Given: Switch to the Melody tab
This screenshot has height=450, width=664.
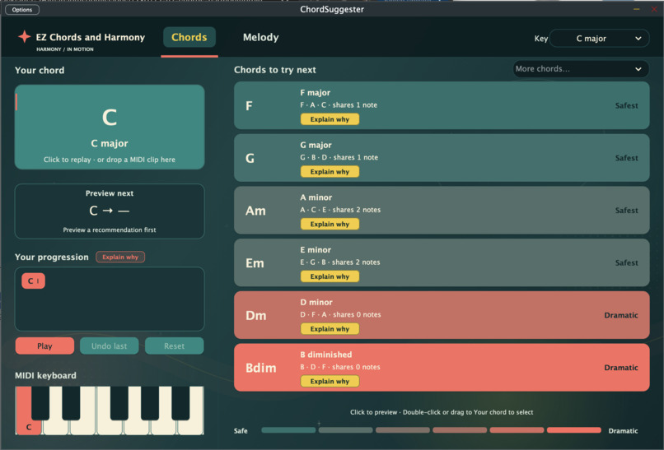Looking at the screenshot, I should [261, 37].
